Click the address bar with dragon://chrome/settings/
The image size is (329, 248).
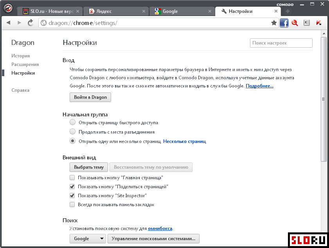[x=159, y=23]
